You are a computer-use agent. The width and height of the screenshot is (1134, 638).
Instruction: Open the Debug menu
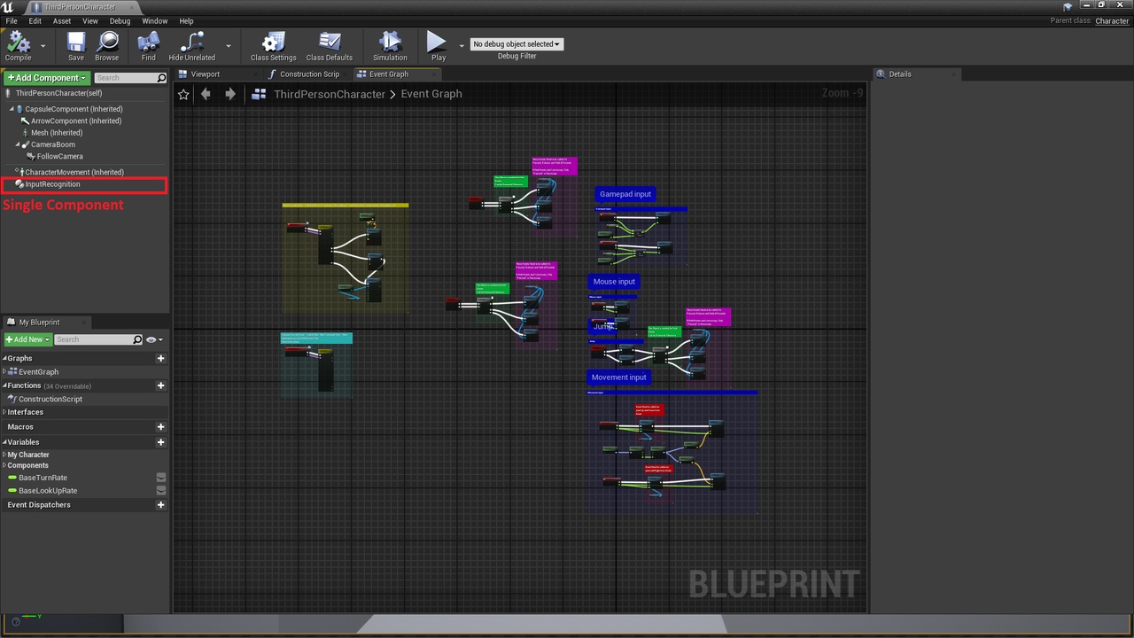(120, 20)
